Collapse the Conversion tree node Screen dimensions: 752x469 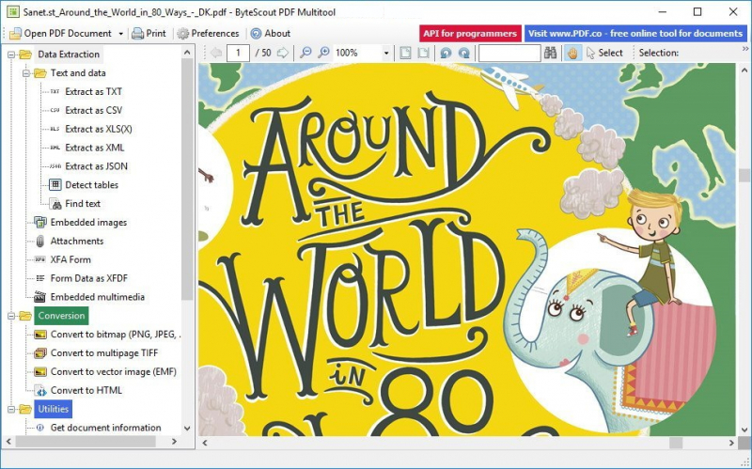click(11, 316)
